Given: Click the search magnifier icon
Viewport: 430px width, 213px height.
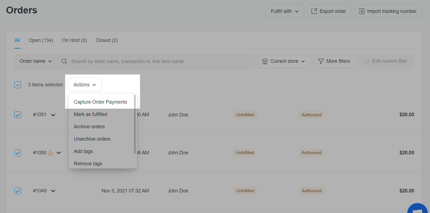Looking at the screenshot, I should pos(64,61).
